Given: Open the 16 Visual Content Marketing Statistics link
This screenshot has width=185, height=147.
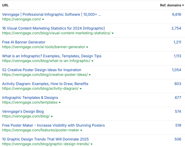Looking at the screenshot, I should 53,28.
